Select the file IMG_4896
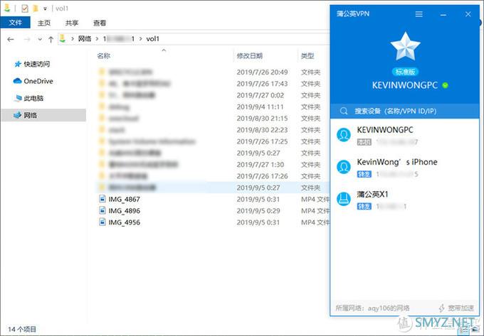 [x=124, y=211]
